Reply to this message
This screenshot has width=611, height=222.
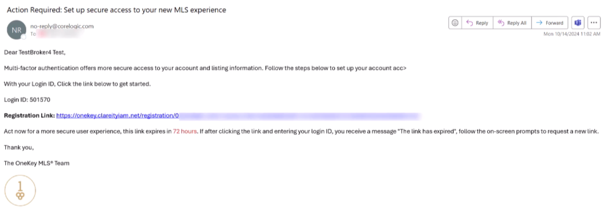477,23
